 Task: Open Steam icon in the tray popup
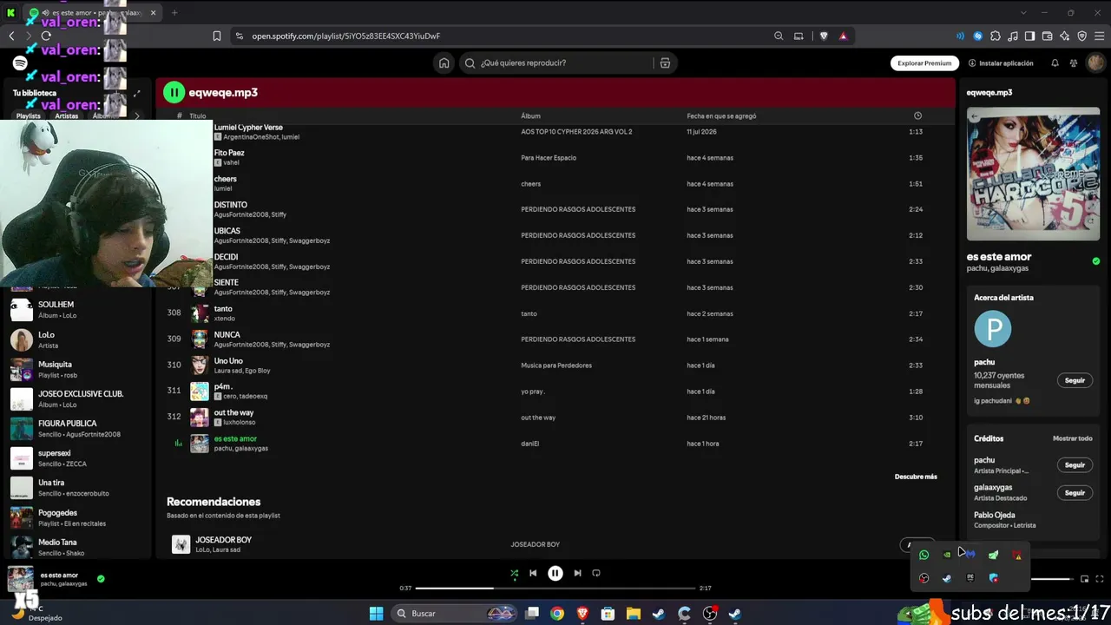pyautogui.click(x=947, y=578)
